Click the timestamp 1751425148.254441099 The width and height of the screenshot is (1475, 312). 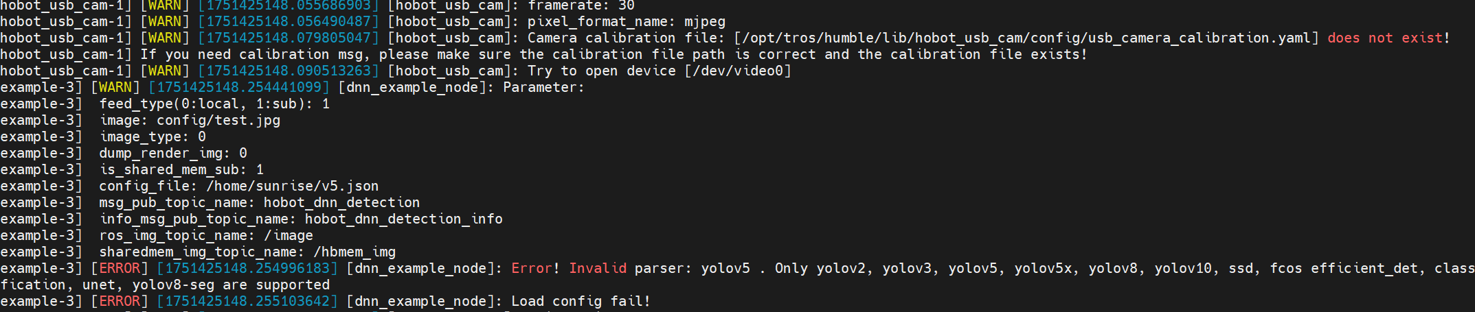click(239, 88)
